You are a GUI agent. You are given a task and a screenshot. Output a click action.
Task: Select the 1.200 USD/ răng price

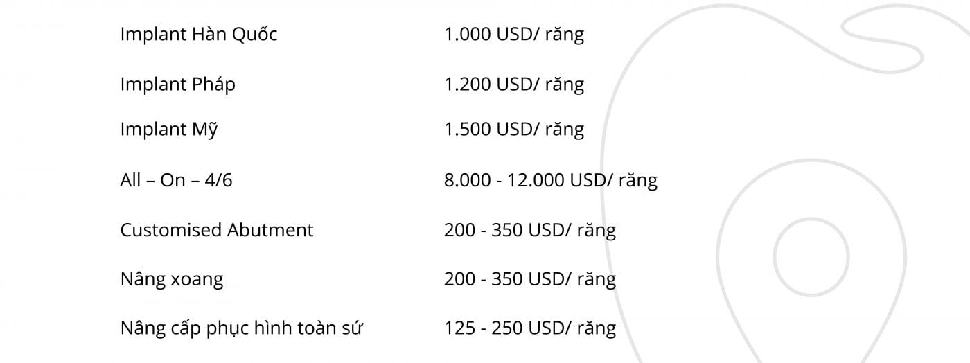tap(514, 85)
